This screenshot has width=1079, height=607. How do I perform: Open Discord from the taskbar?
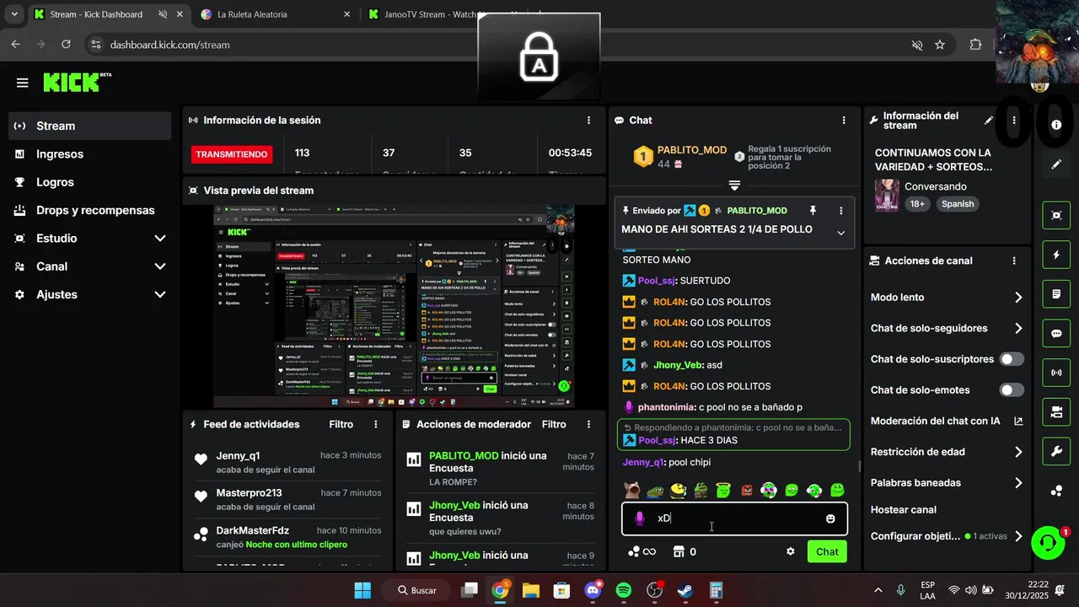point(593,590)
